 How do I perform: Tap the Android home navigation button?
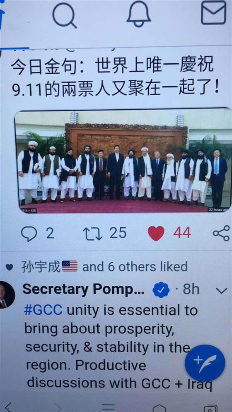[159, 408]
